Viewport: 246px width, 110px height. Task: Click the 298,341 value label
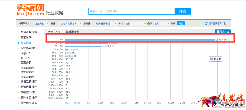[x=71, y=56]
